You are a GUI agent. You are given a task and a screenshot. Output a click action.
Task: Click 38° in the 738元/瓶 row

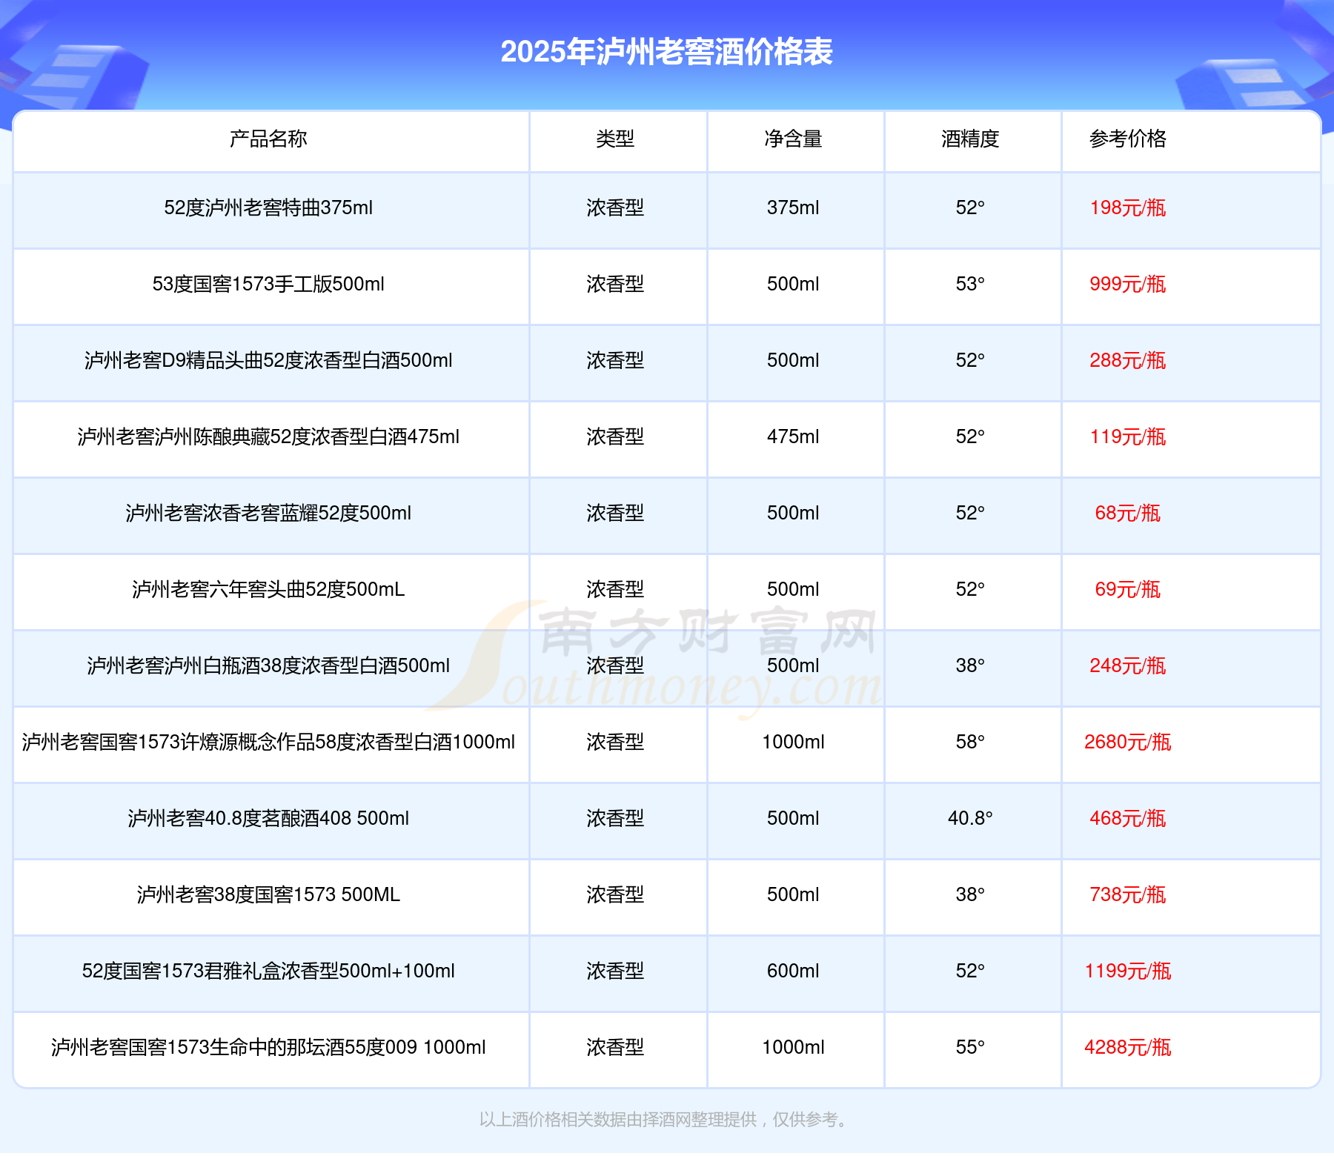(970, 894)
